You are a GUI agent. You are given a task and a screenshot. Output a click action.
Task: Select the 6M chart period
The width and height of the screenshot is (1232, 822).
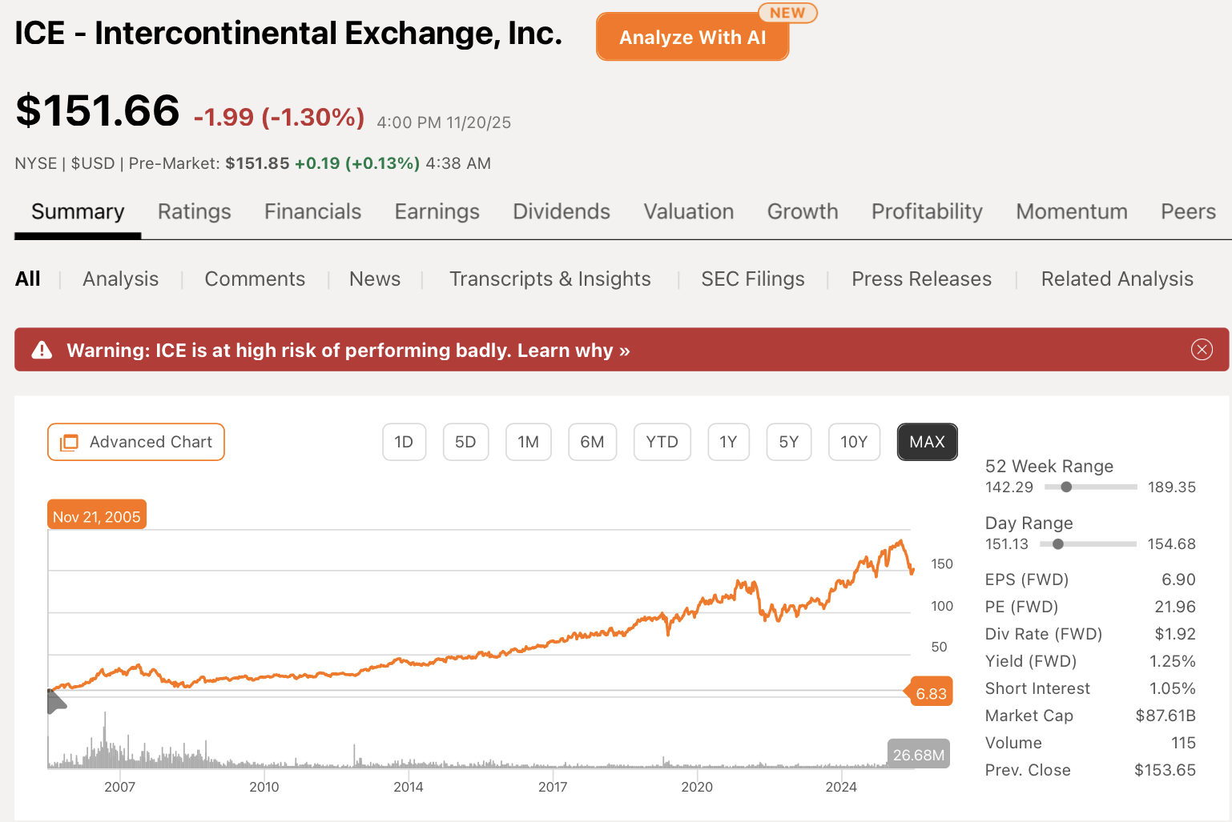click(x=592, y=442)
